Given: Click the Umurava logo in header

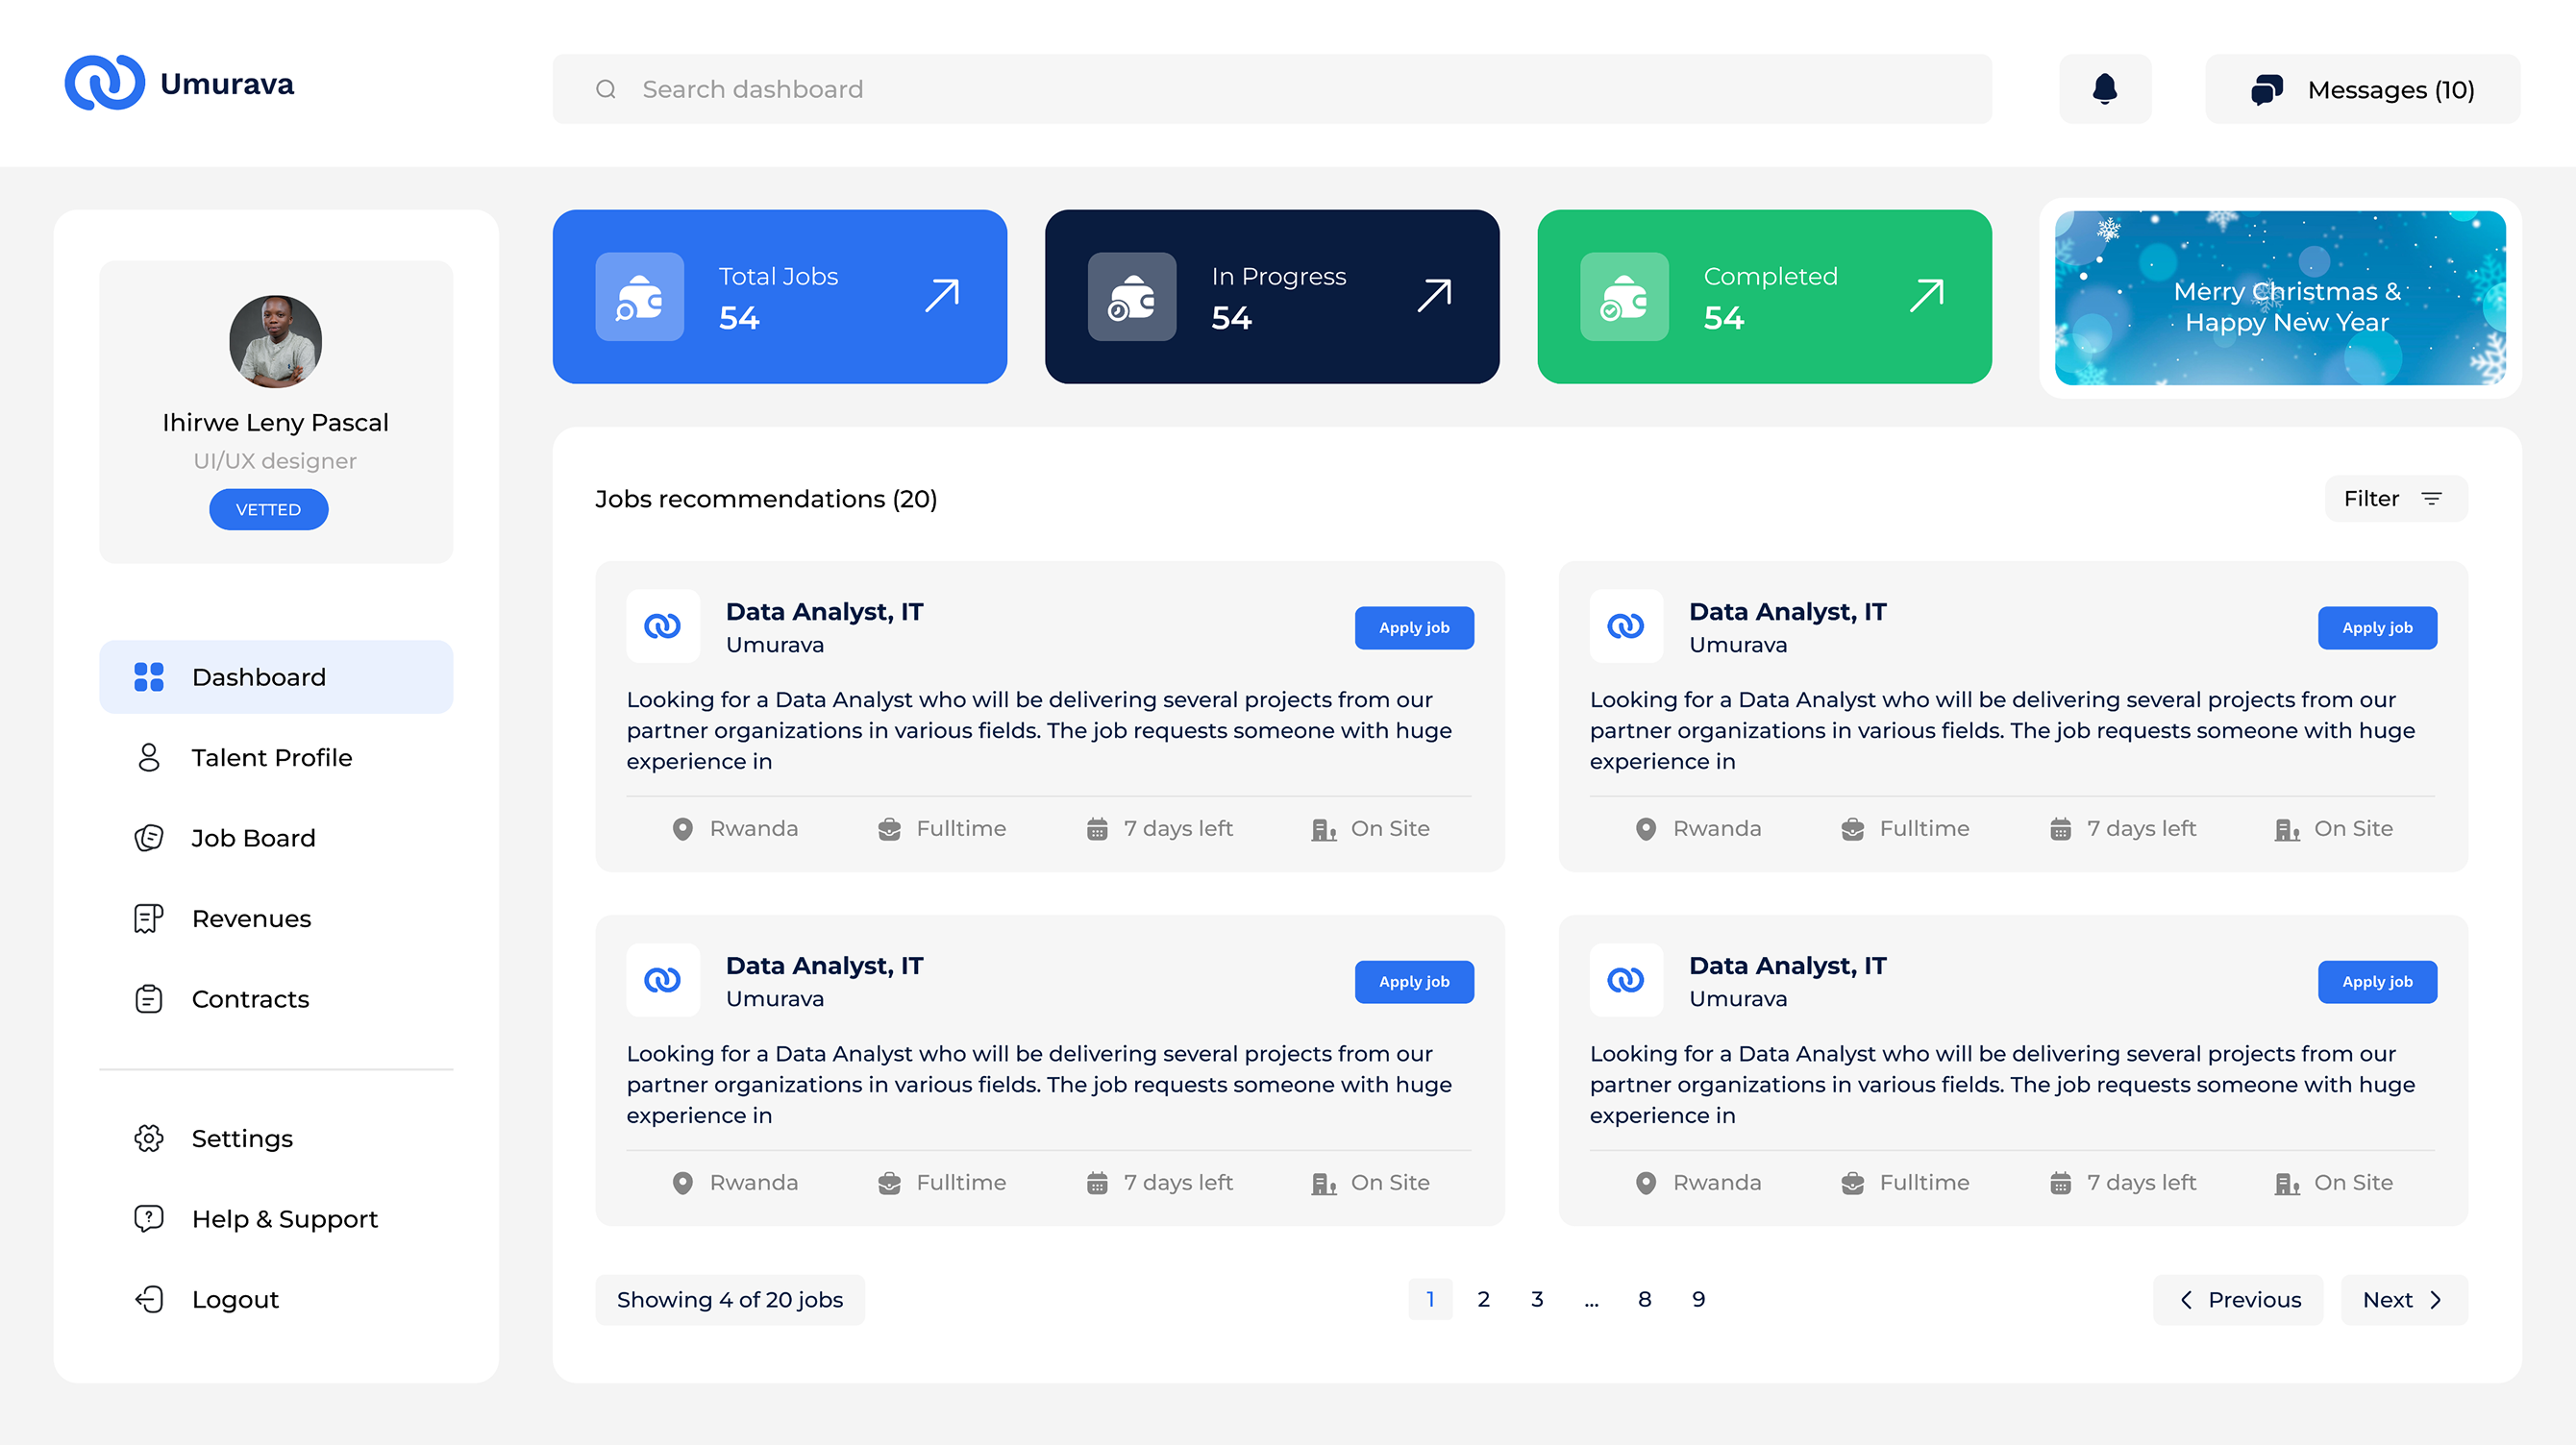Looking at the screenshot, I should click(180, 84).
